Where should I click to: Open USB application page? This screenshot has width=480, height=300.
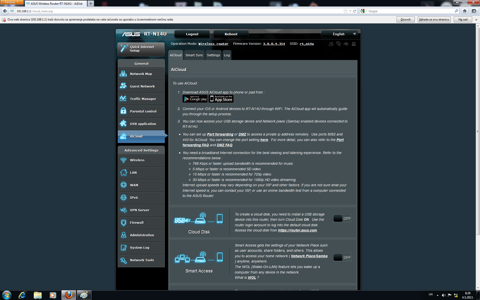(141, 124)
